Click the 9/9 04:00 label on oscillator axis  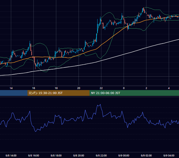169,155
